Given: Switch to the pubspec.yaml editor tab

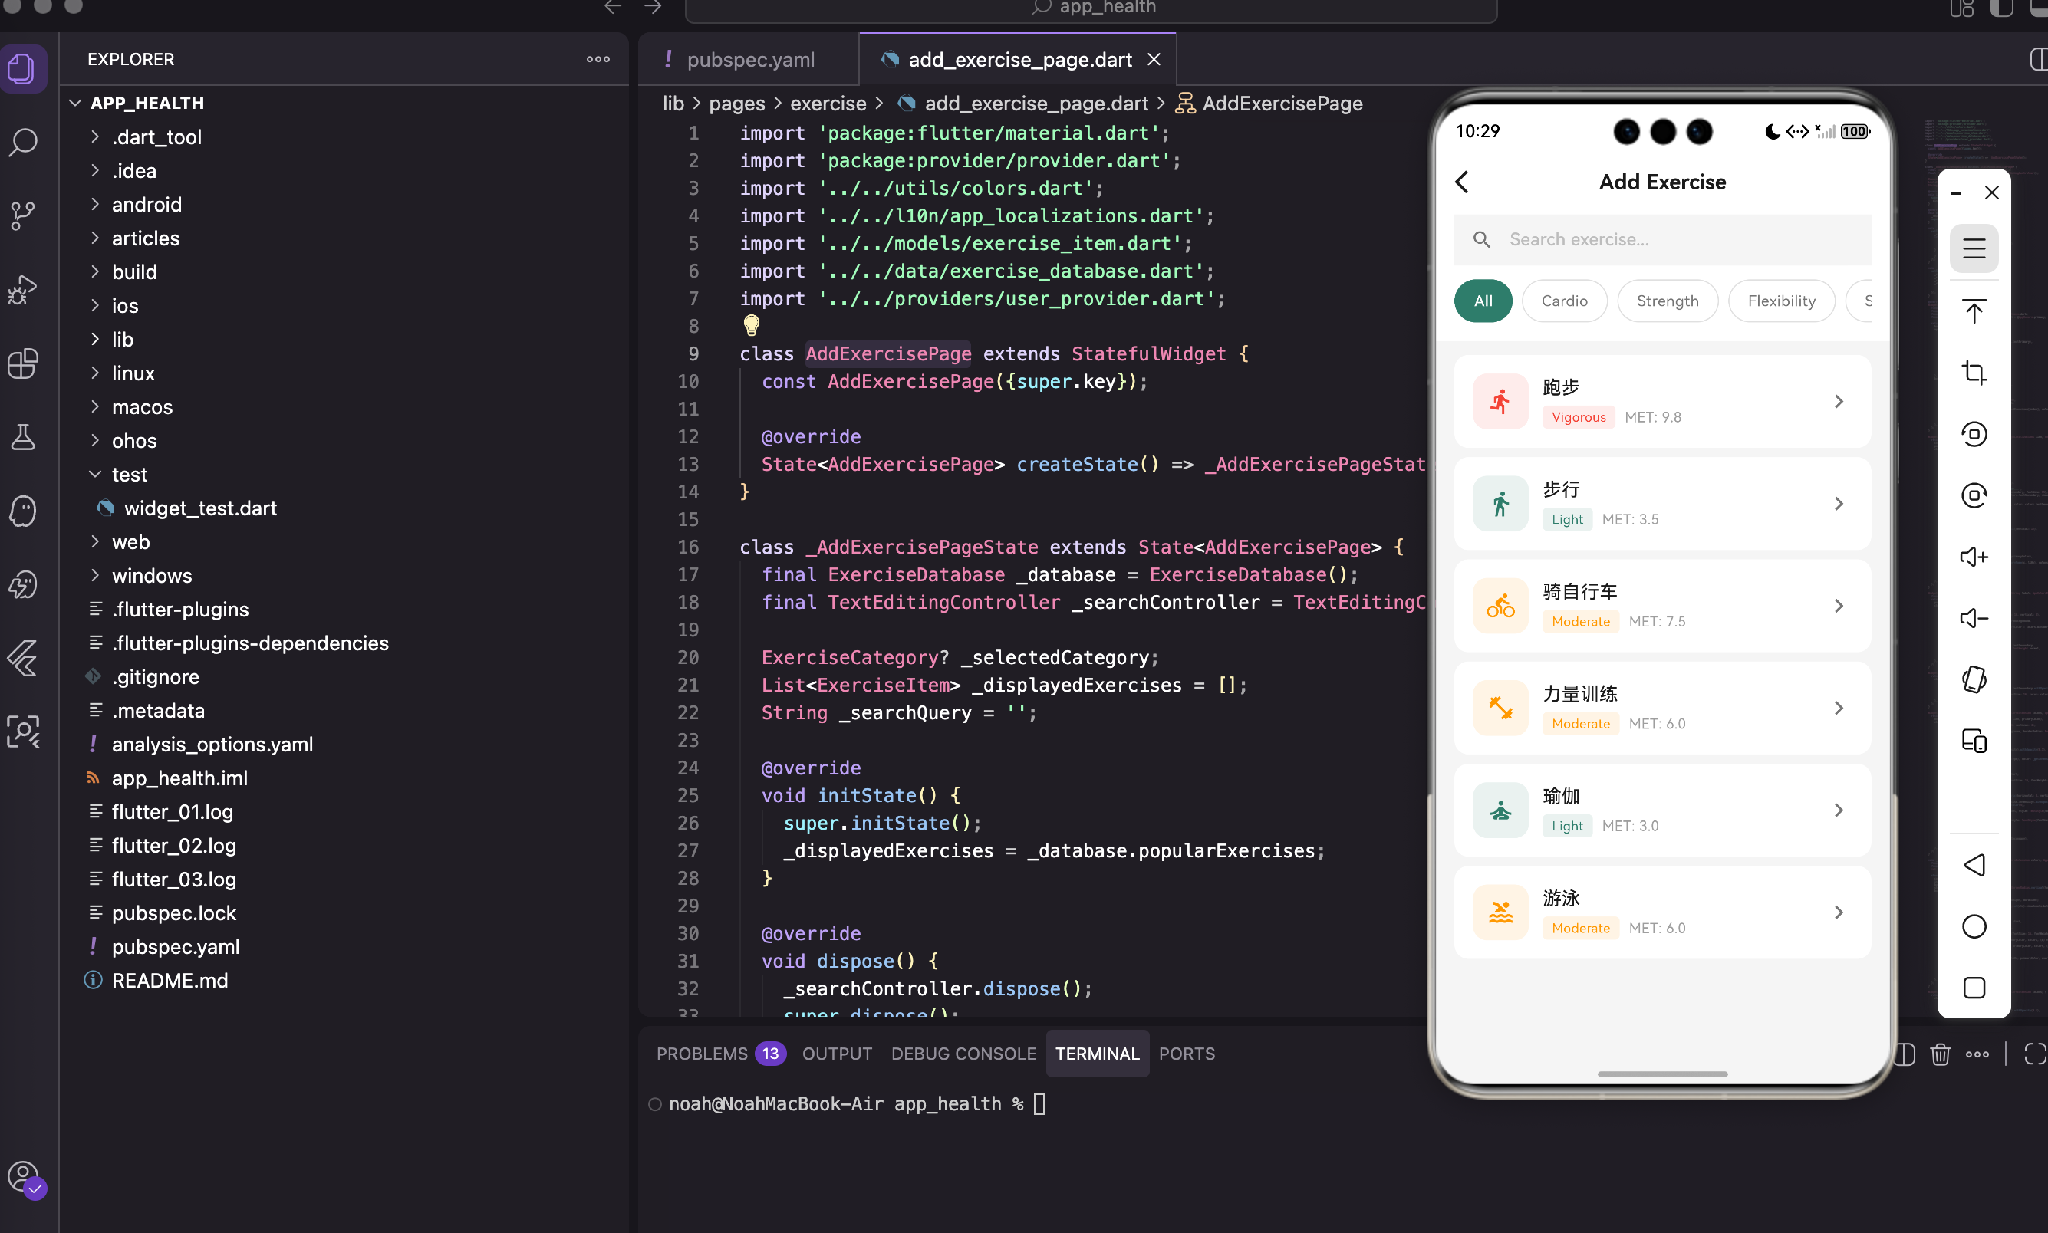Looking at the screenshot, I should click(x=749, y=60).
